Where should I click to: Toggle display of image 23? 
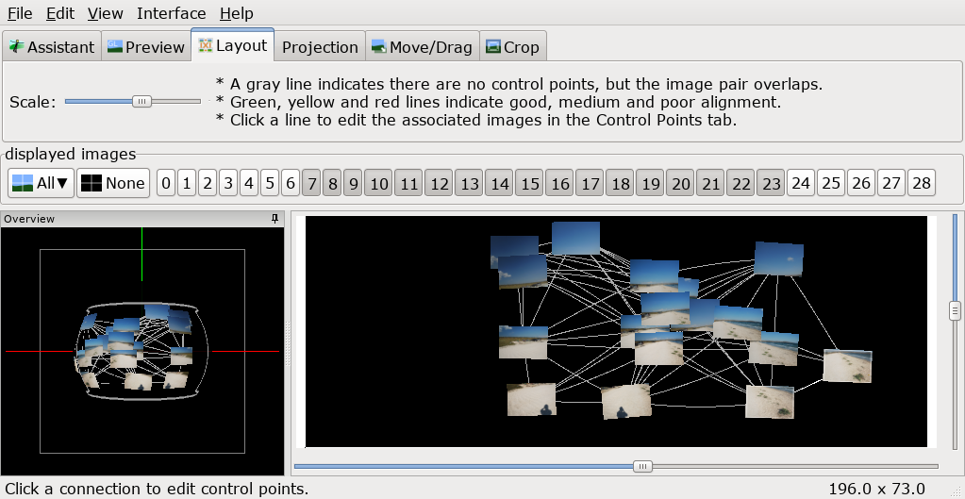tap(771, 183)
